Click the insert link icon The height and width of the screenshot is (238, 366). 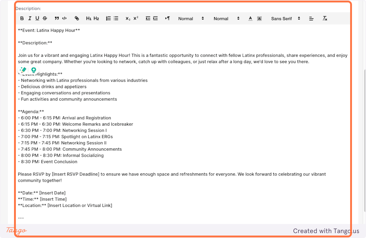tap(77, 19)
